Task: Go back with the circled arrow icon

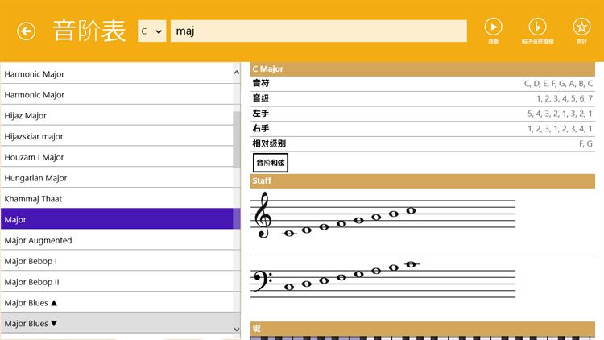Action: point(27,31)
